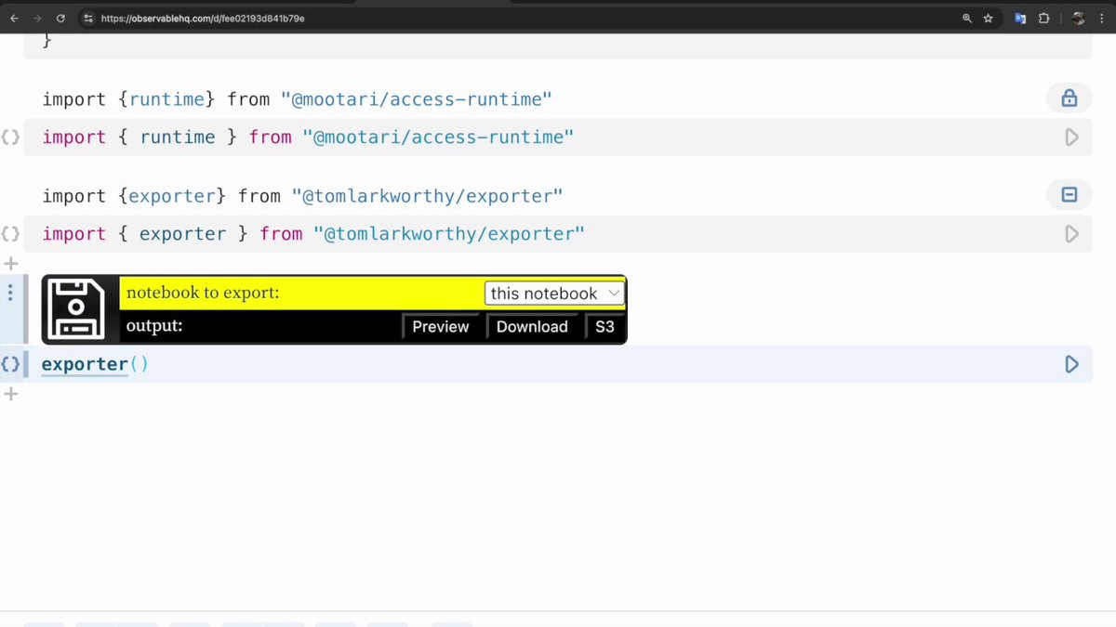Screen dimensions: 1116x627
Task: Click the 'notebook to export:' label
Action: 203,293
